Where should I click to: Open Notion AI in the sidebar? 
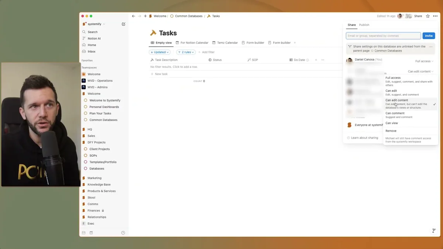pos(95,38)
